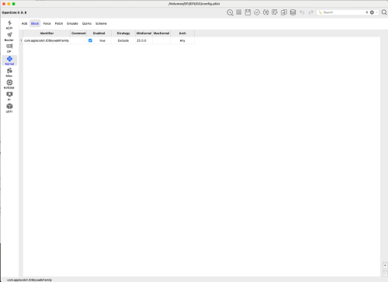Select the com.apple.iokit.IOSkywalkFamily identifier cell
Screen dimensions: 388x282
(x=47, y=40)
